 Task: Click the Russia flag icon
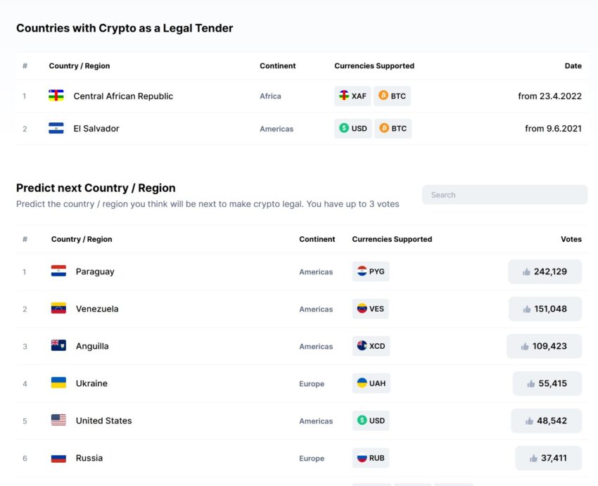click(x=58, y=459)
